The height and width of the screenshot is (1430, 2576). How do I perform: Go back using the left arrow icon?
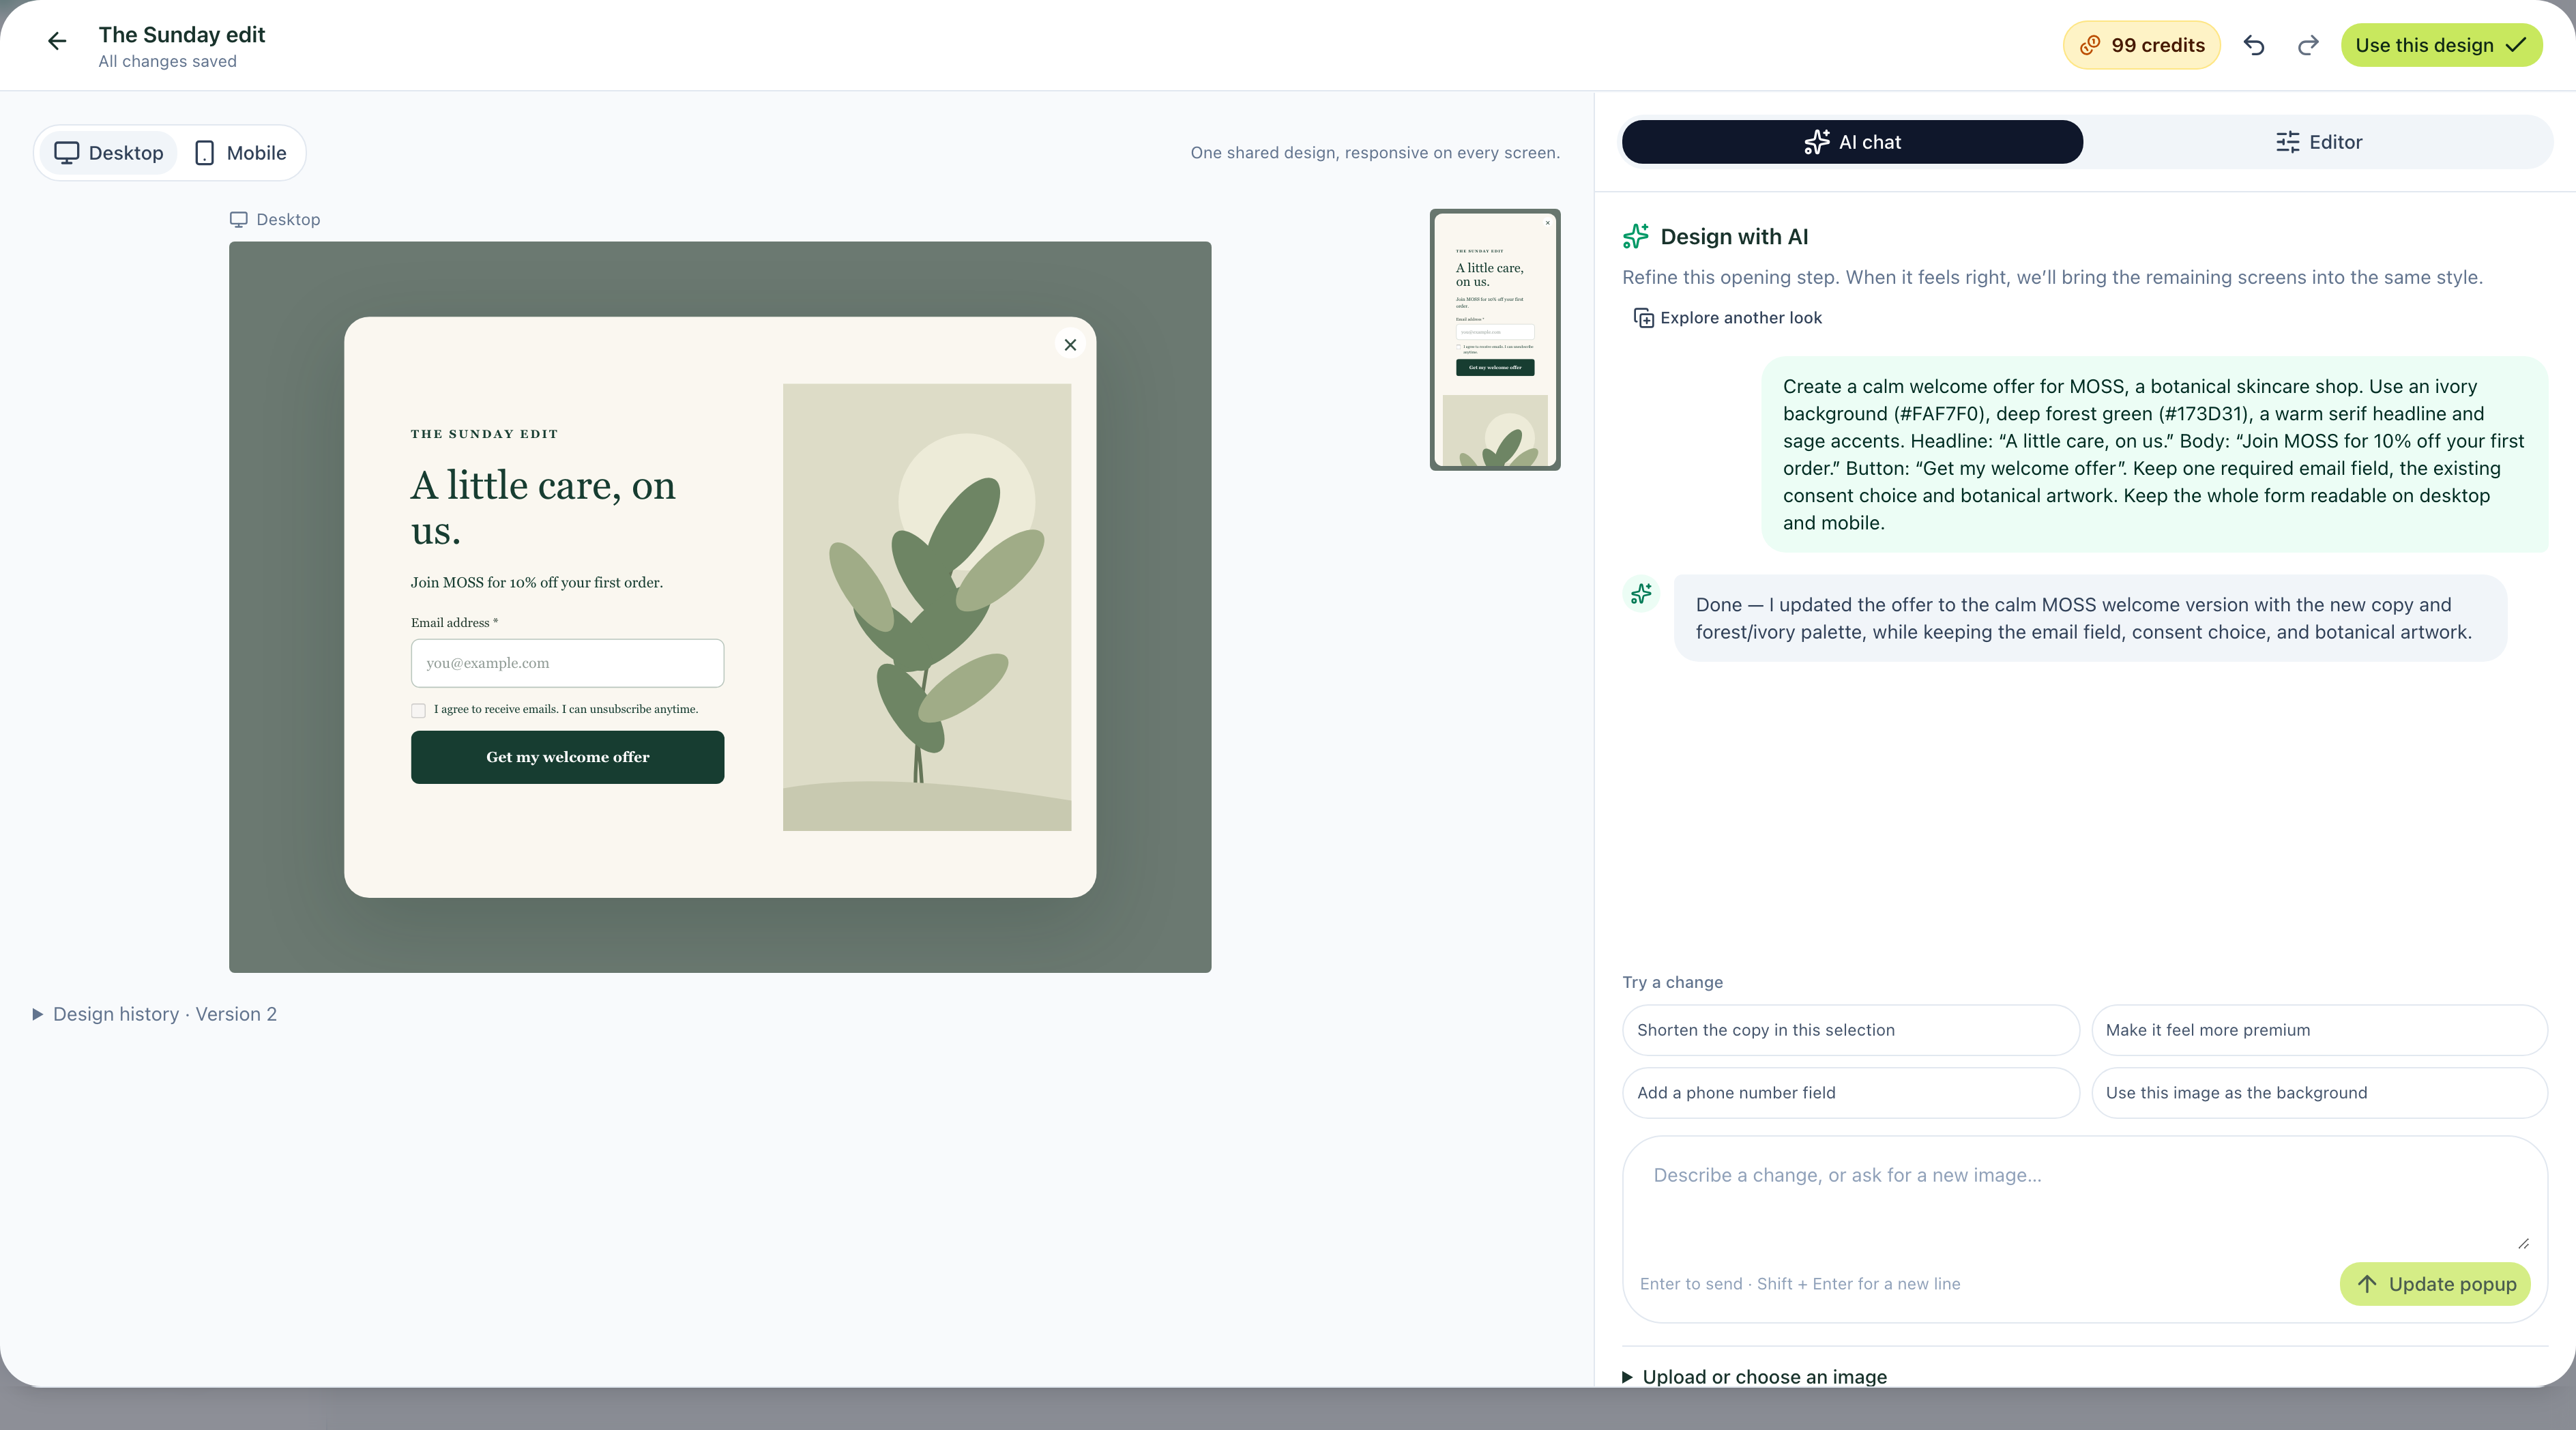57,41
